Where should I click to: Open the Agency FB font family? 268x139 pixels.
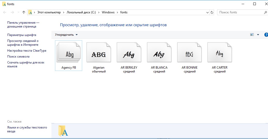click(69, 53)
